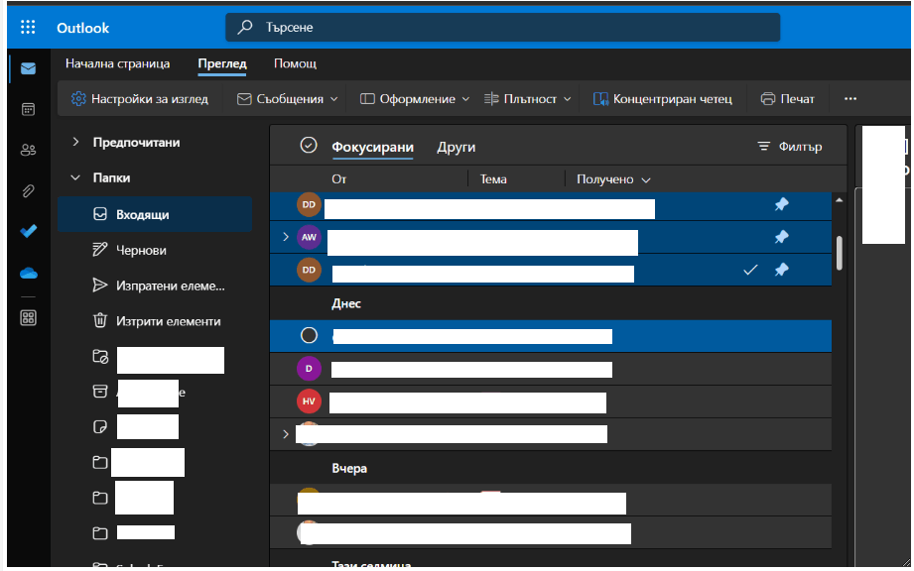Open the app launcher grid icon
Image resolution: width=914 pixels, height=571 pixels.
tap(28, 28)
